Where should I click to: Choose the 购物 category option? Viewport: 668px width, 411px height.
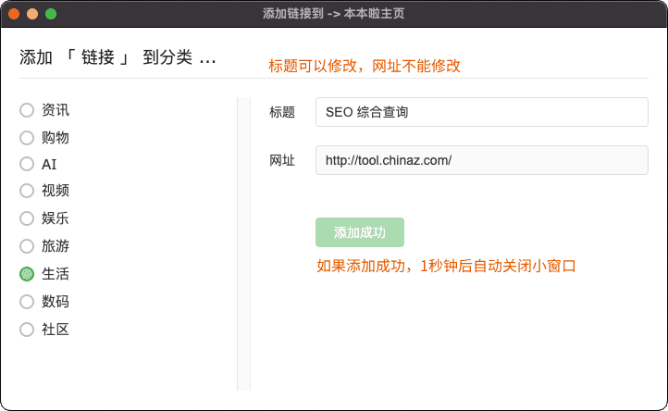[27, 138]
